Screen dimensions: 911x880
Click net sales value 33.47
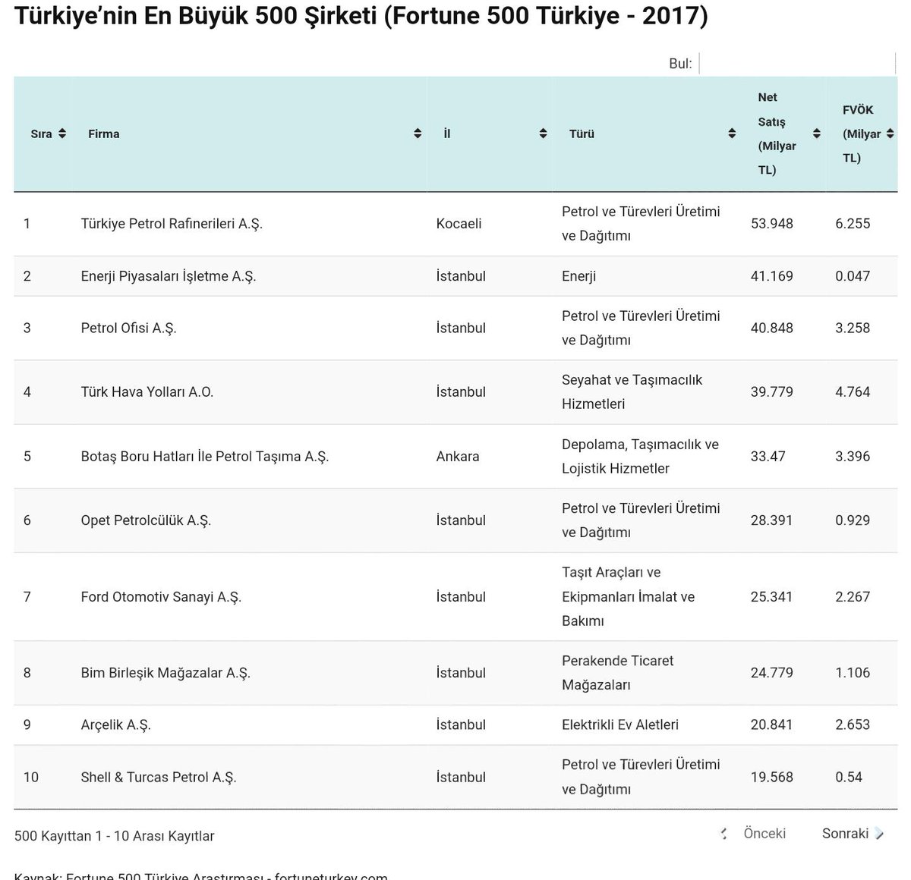tap(768, 457)
